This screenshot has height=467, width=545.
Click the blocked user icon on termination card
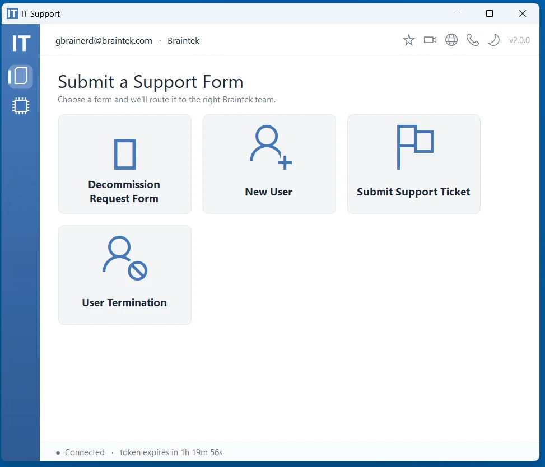[x=125, y=258]
